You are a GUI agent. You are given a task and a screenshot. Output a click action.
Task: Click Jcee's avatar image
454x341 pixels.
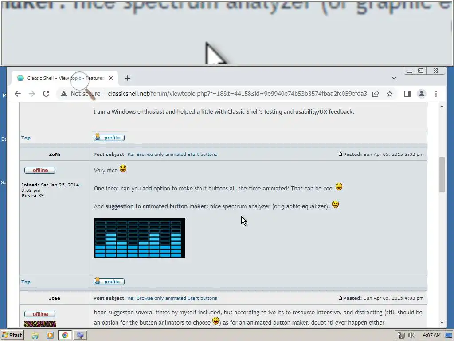[x=40, y=324]
